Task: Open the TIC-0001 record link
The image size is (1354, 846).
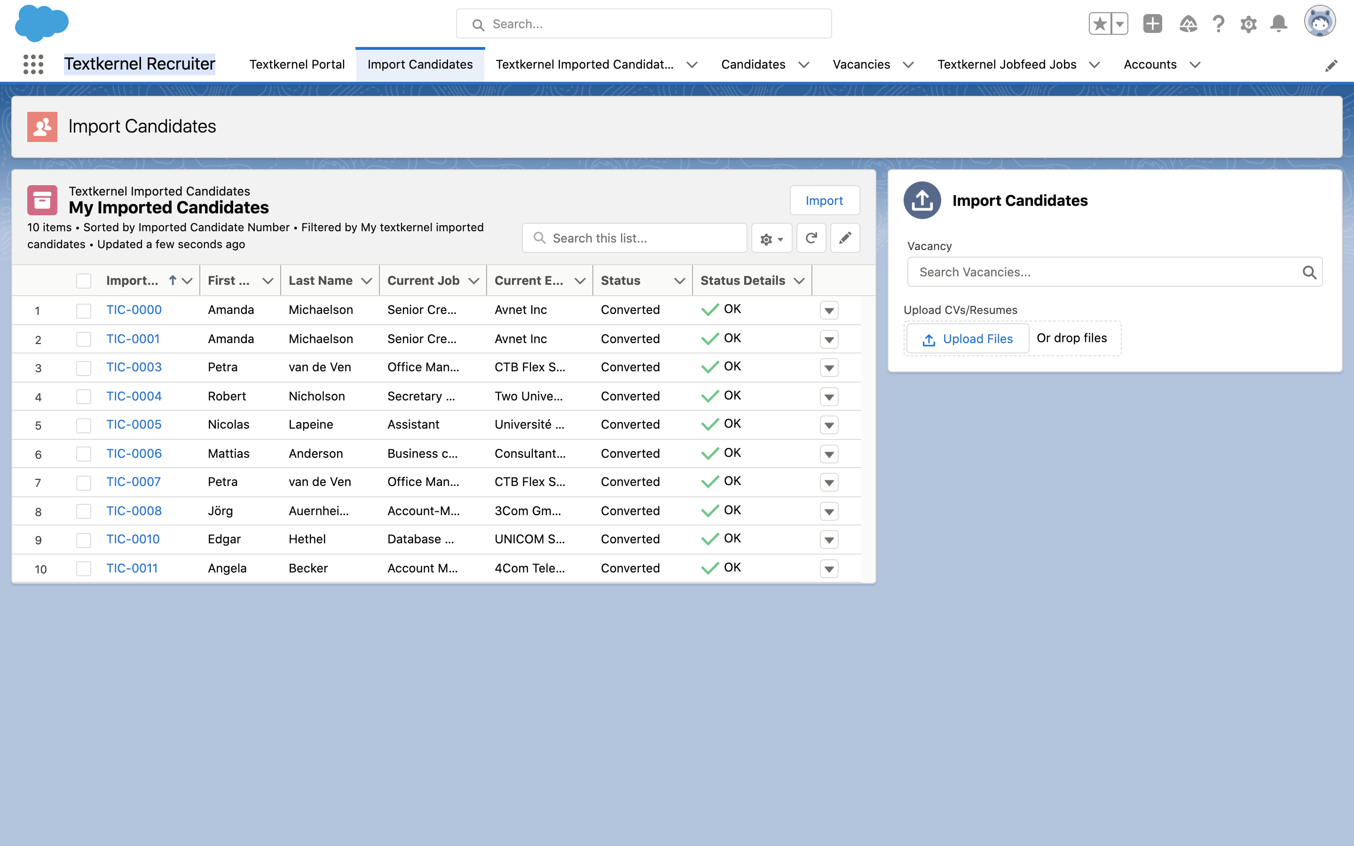Action: 133,338
